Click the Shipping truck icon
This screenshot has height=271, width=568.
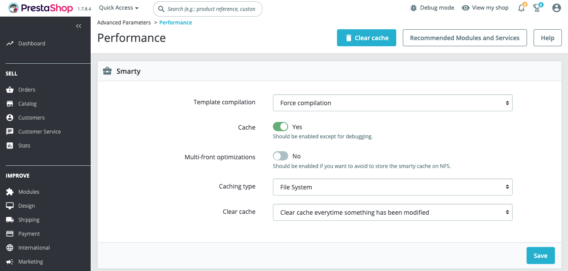pos(10,220)
